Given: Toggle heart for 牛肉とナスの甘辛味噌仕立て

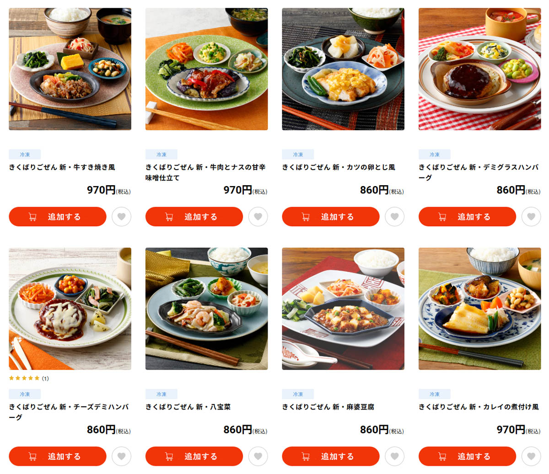Looking at the screenshot, I should (258, 217).
